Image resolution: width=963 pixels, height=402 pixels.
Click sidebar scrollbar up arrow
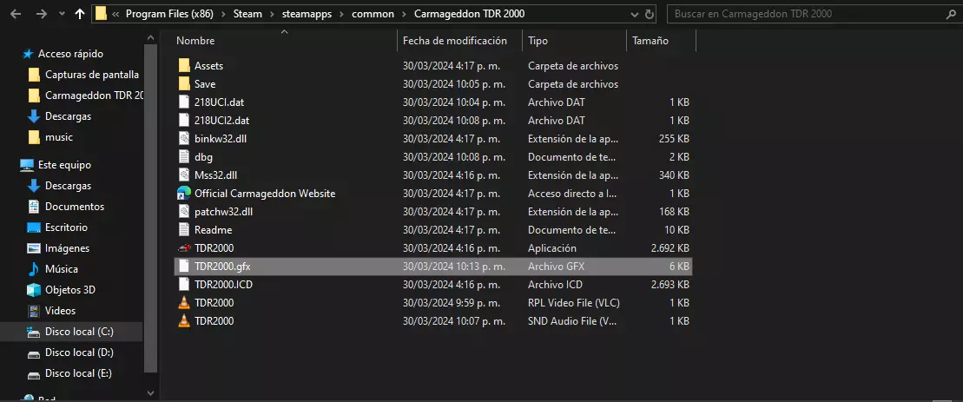click(150, 36)
